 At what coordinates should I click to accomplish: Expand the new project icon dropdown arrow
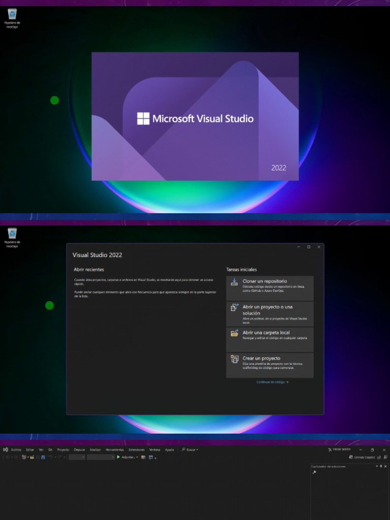point(28,457)
